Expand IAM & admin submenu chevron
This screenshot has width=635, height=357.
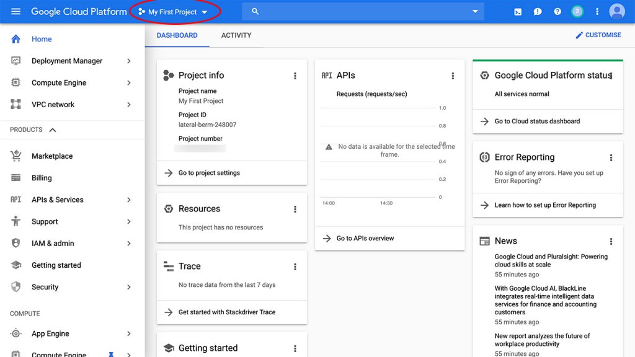coord(129,243)
